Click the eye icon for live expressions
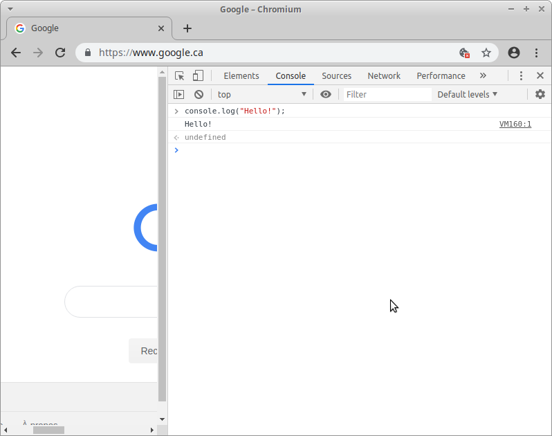This screenshot has height=436, width=552. click(326, 95)
